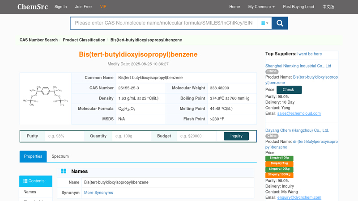Open Post Buying Lead page
The image size is (358, 201).
pos(298,7)
